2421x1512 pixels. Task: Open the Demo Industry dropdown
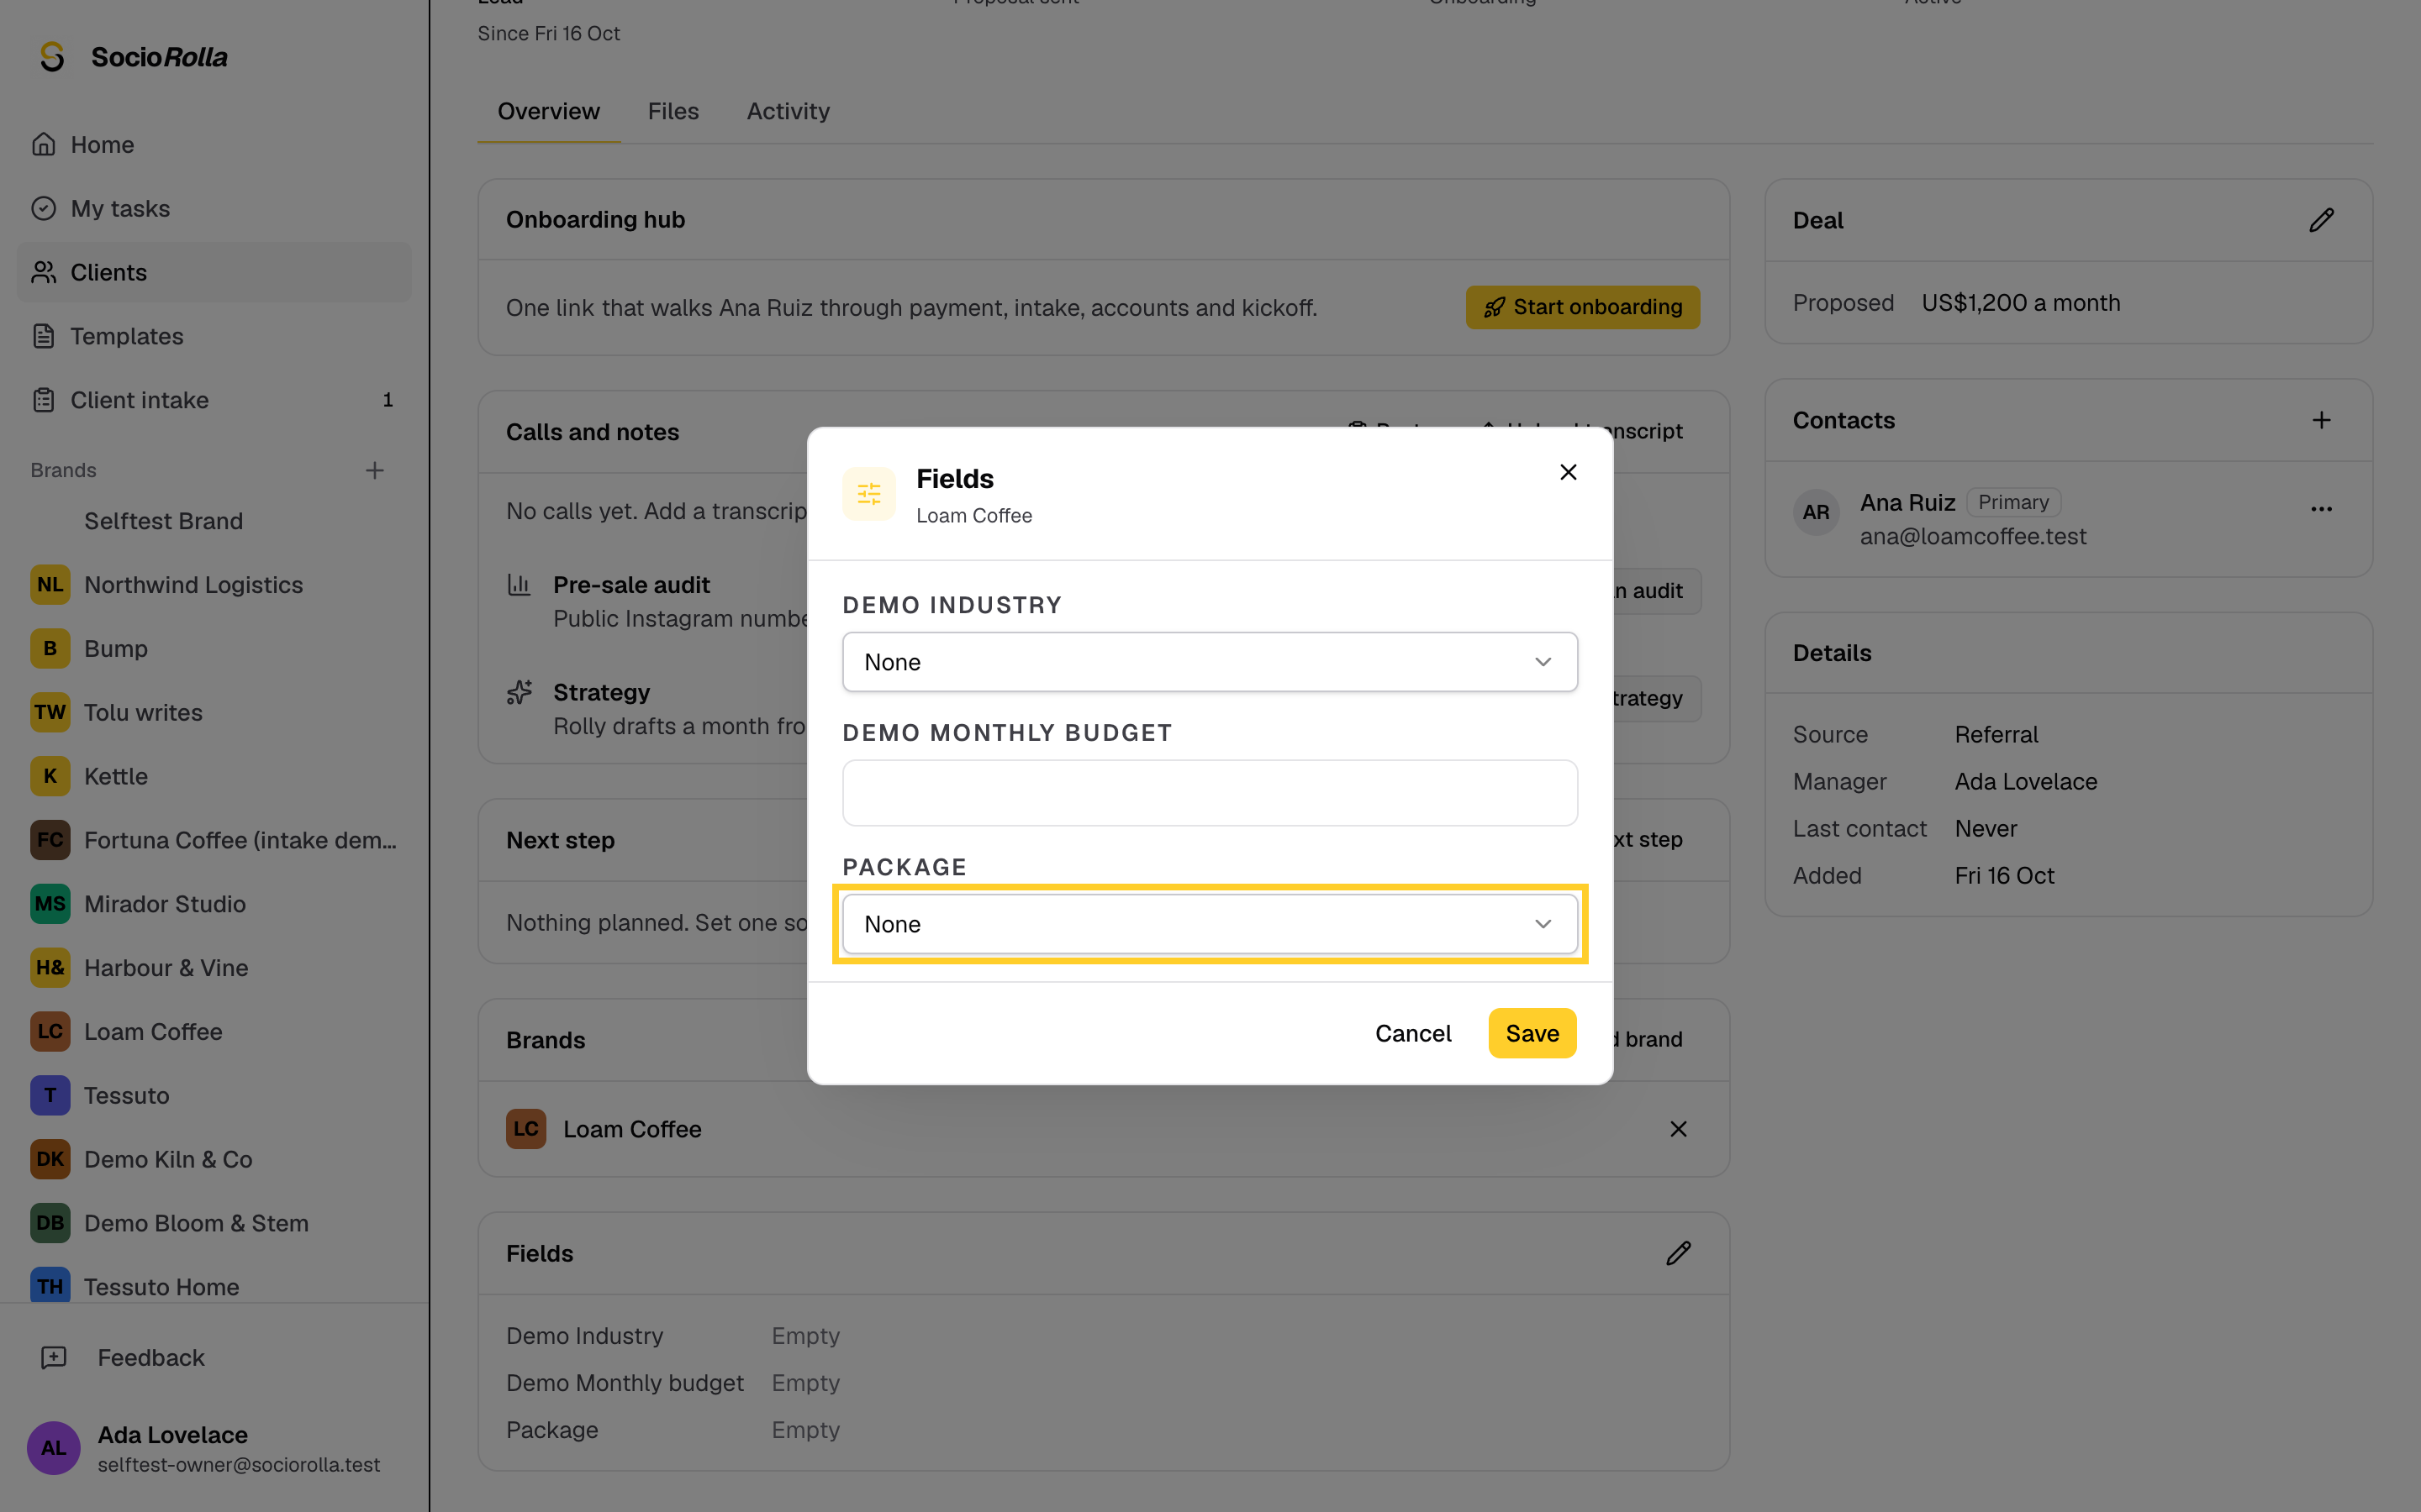pyautogui.click(x=1210, y=662)
